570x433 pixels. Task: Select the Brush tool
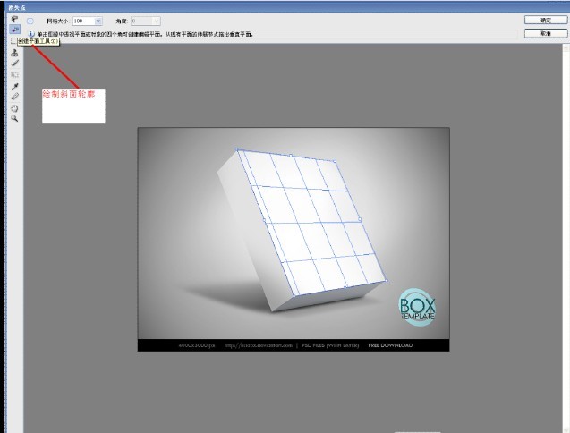[14, 64]
